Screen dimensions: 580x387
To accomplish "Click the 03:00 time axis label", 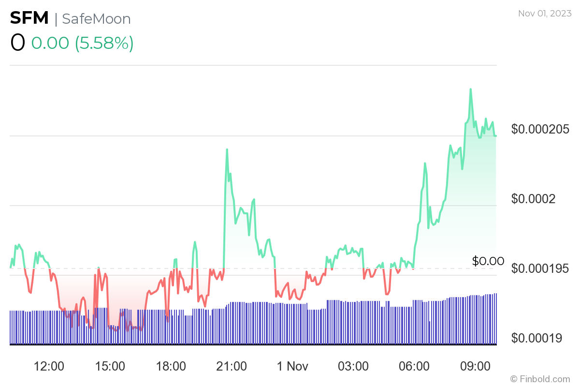I will point(353,366).
